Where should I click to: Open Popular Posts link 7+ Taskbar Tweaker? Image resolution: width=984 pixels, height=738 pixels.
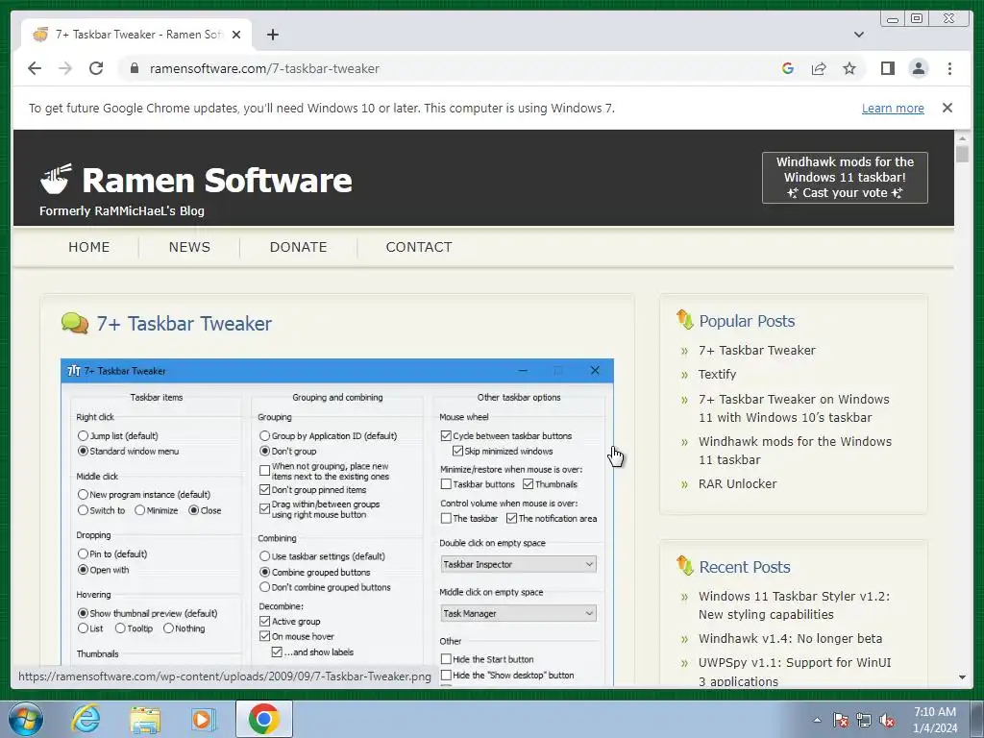click(757, 350)
